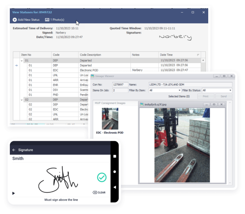Screen dimensions: 245x214
Task: Select the EDC - Electronic POD thumbnail
Action: click(109, 120)
